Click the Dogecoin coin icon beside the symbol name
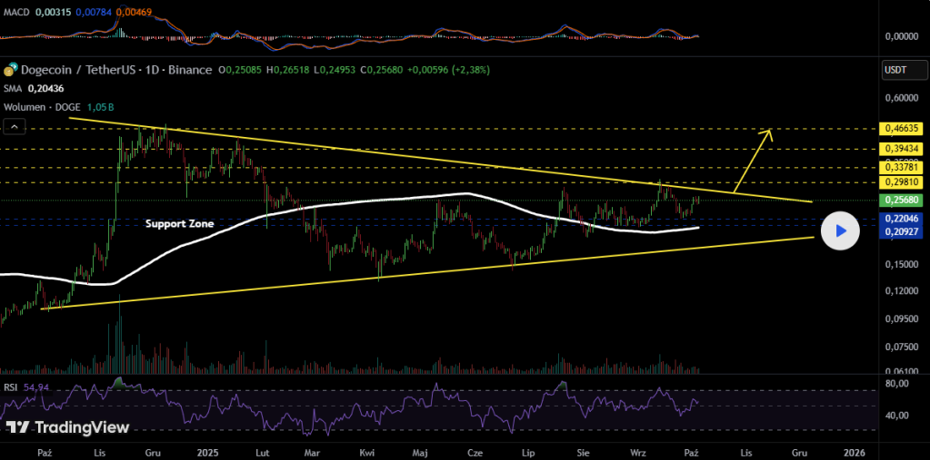Image resolution: width=930 pixels, height=460 pixels. point(10,70)
